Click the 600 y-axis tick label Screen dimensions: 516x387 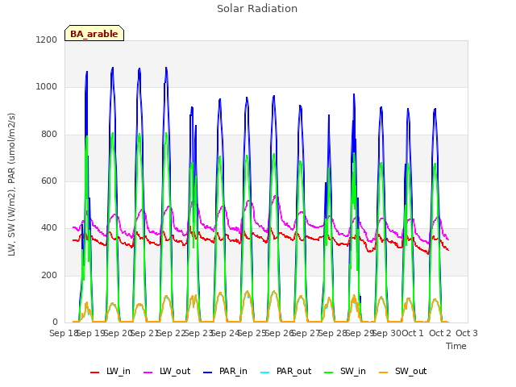pos(49,181)
